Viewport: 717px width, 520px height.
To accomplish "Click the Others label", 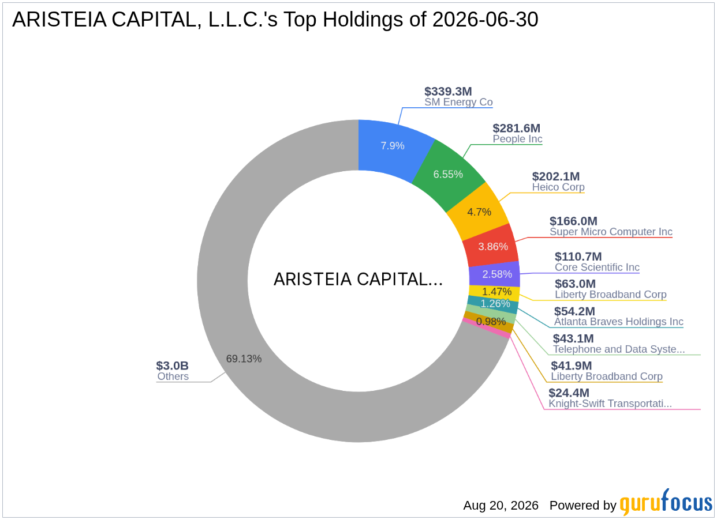I will coord(173,376).
